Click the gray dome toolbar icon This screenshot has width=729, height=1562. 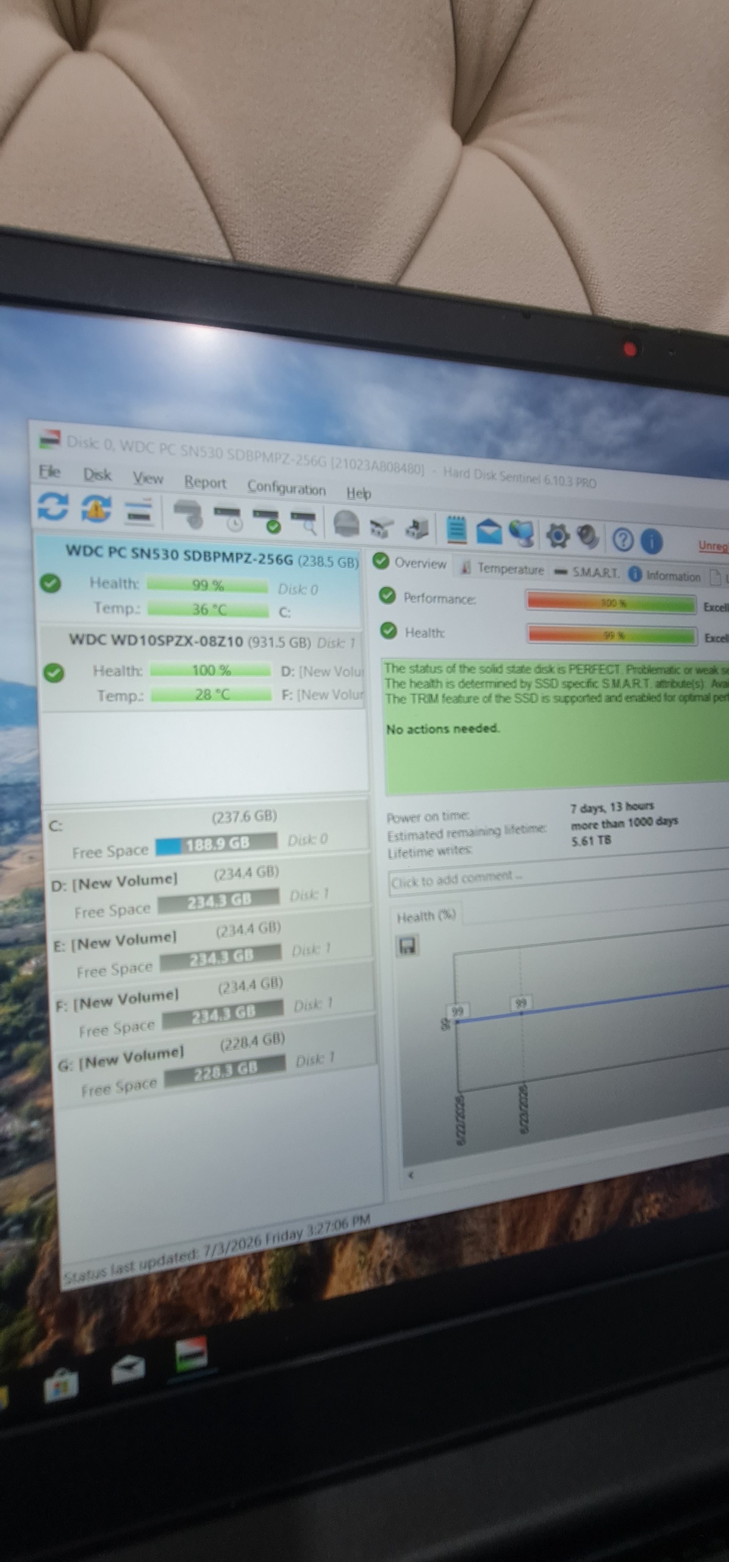347,524
